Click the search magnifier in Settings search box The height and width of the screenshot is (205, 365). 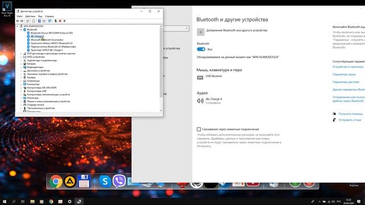(186, 28)
